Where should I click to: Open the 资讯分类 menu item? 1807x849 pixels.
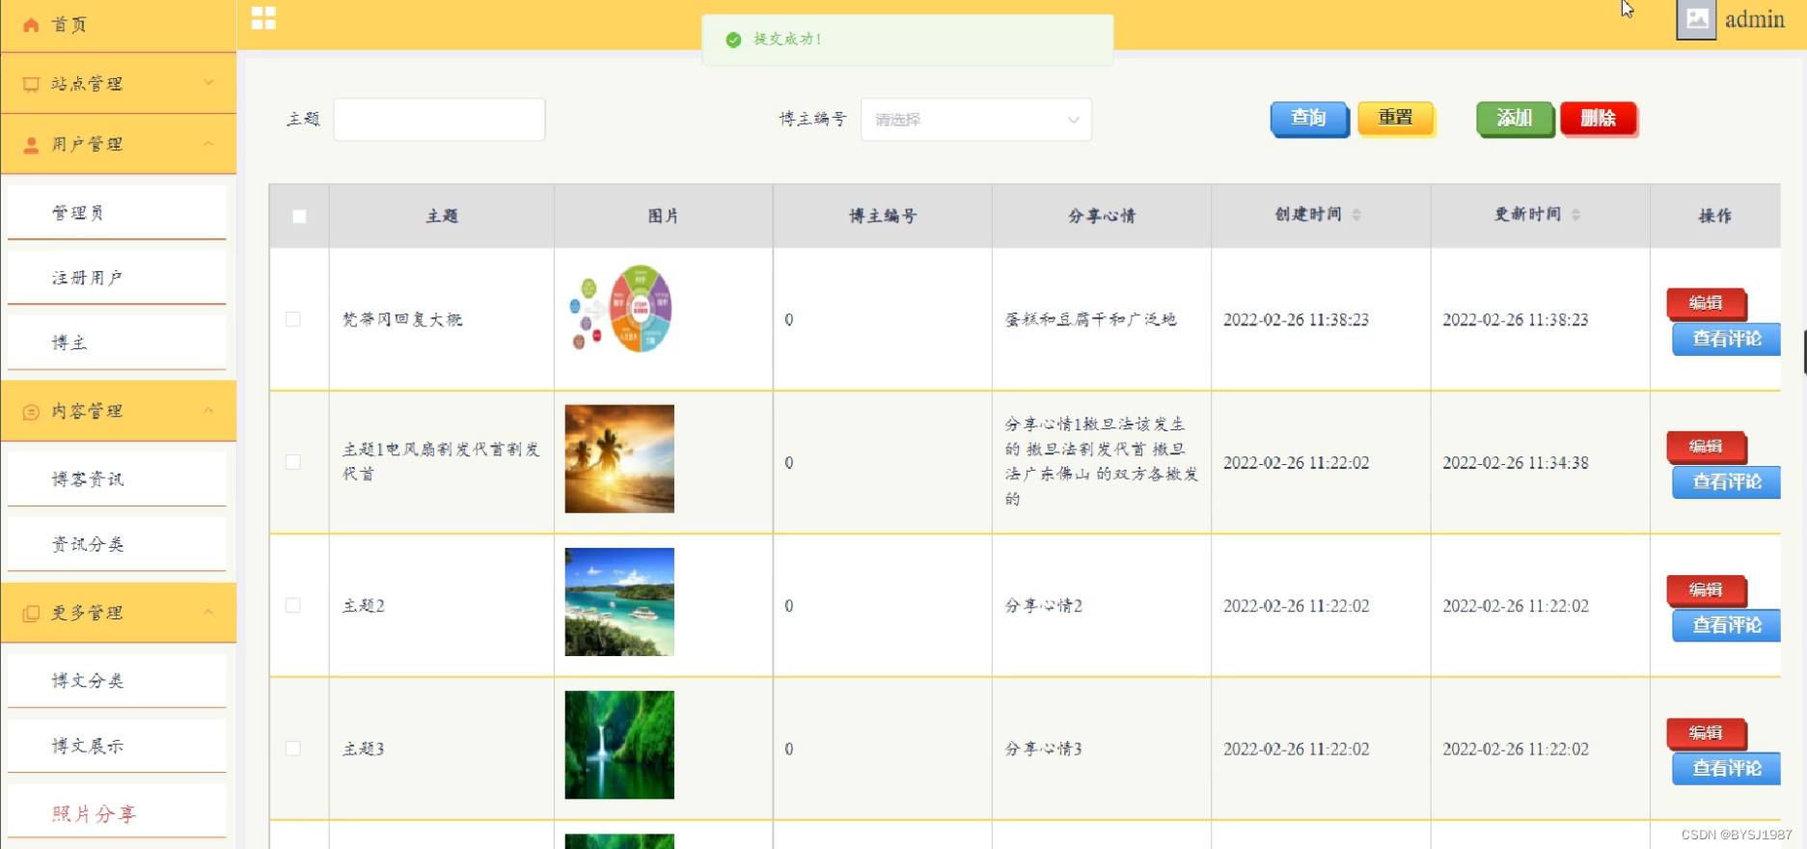click(x=117, y=544)
